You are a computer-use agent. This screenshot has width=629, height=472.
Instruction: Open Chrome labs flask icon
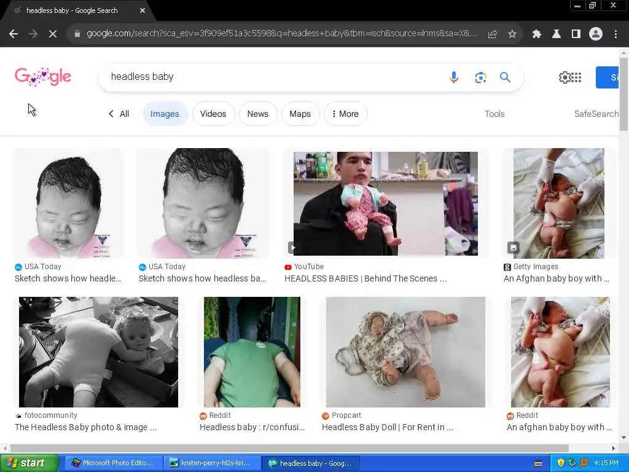557,34
